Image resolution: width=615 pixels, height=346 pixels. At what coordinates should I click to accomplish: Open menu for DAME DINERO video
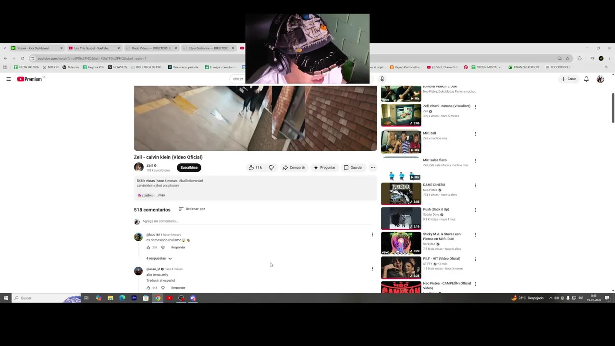point(475,185)
